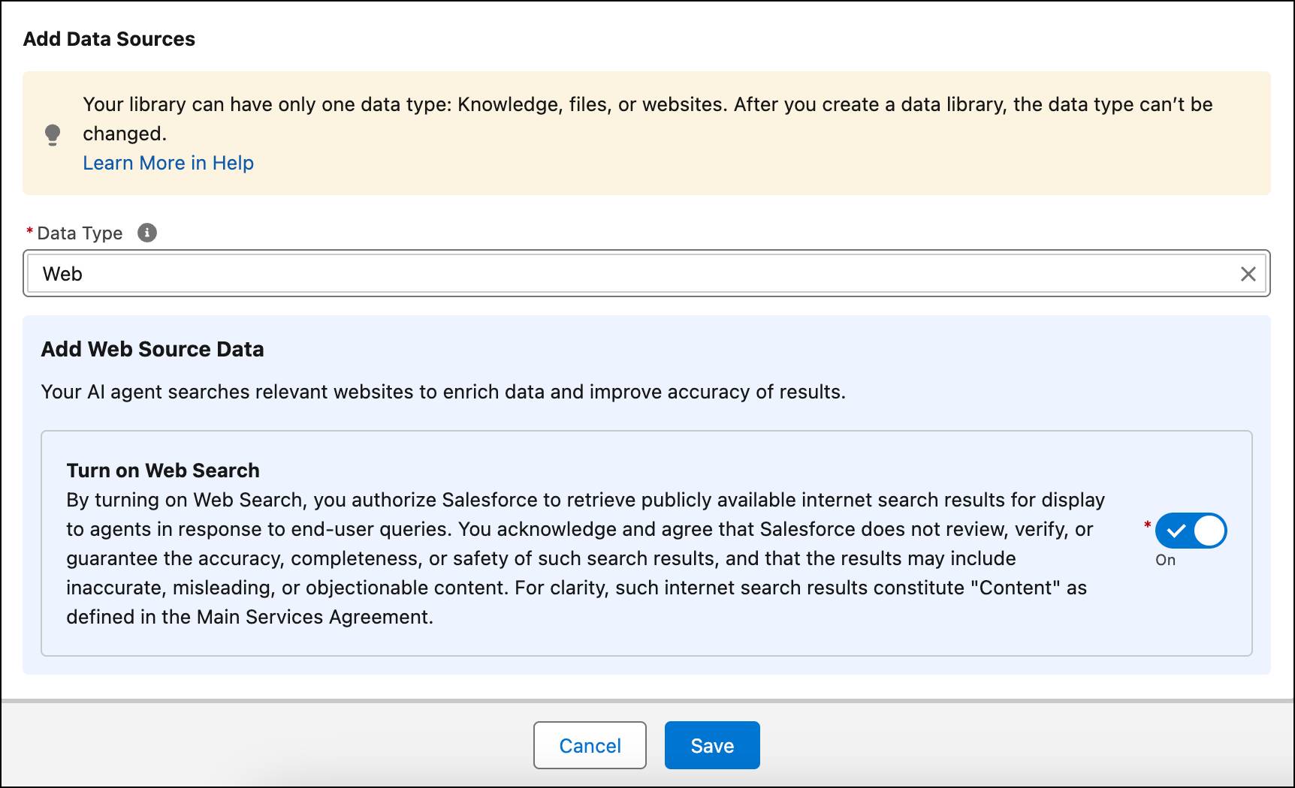Click the Save button
The width and height of the screenshot is (1295, 788).
pyautogui.click(x=711, y=745)
